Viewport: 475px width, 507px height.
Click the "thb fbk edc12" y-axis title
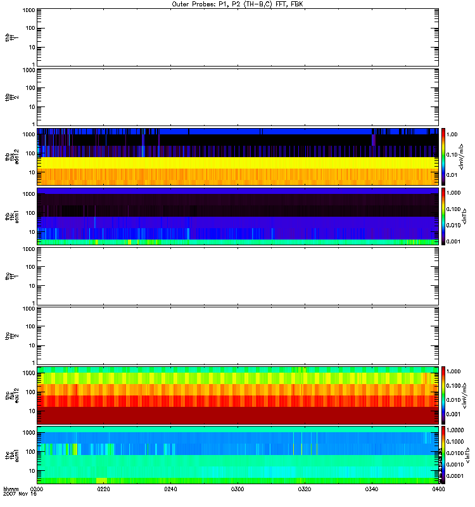click(12, 157)
